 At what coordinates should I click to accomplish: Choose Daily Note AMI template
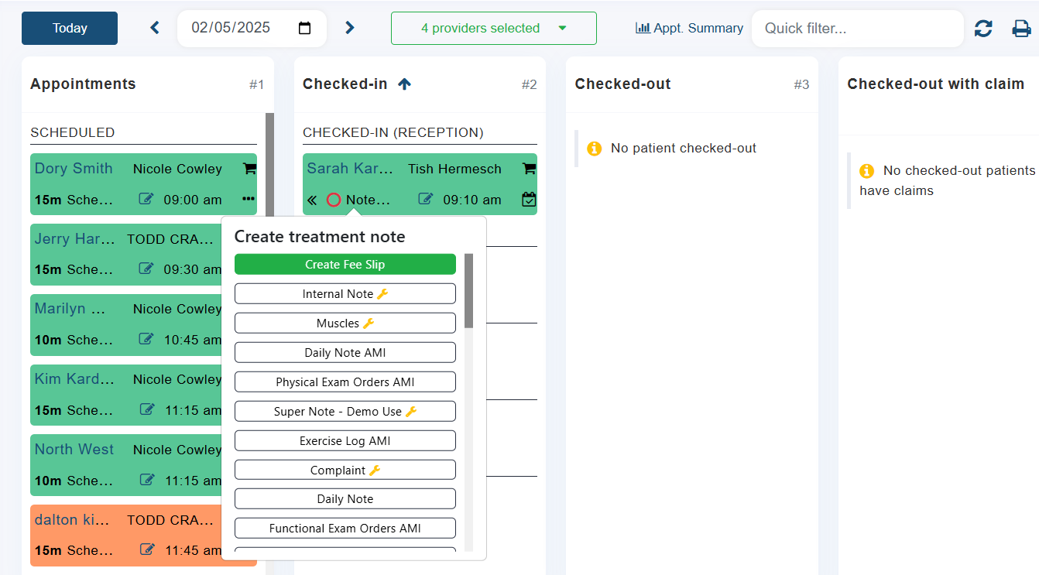pyautogui.click(x=345, y=353)
